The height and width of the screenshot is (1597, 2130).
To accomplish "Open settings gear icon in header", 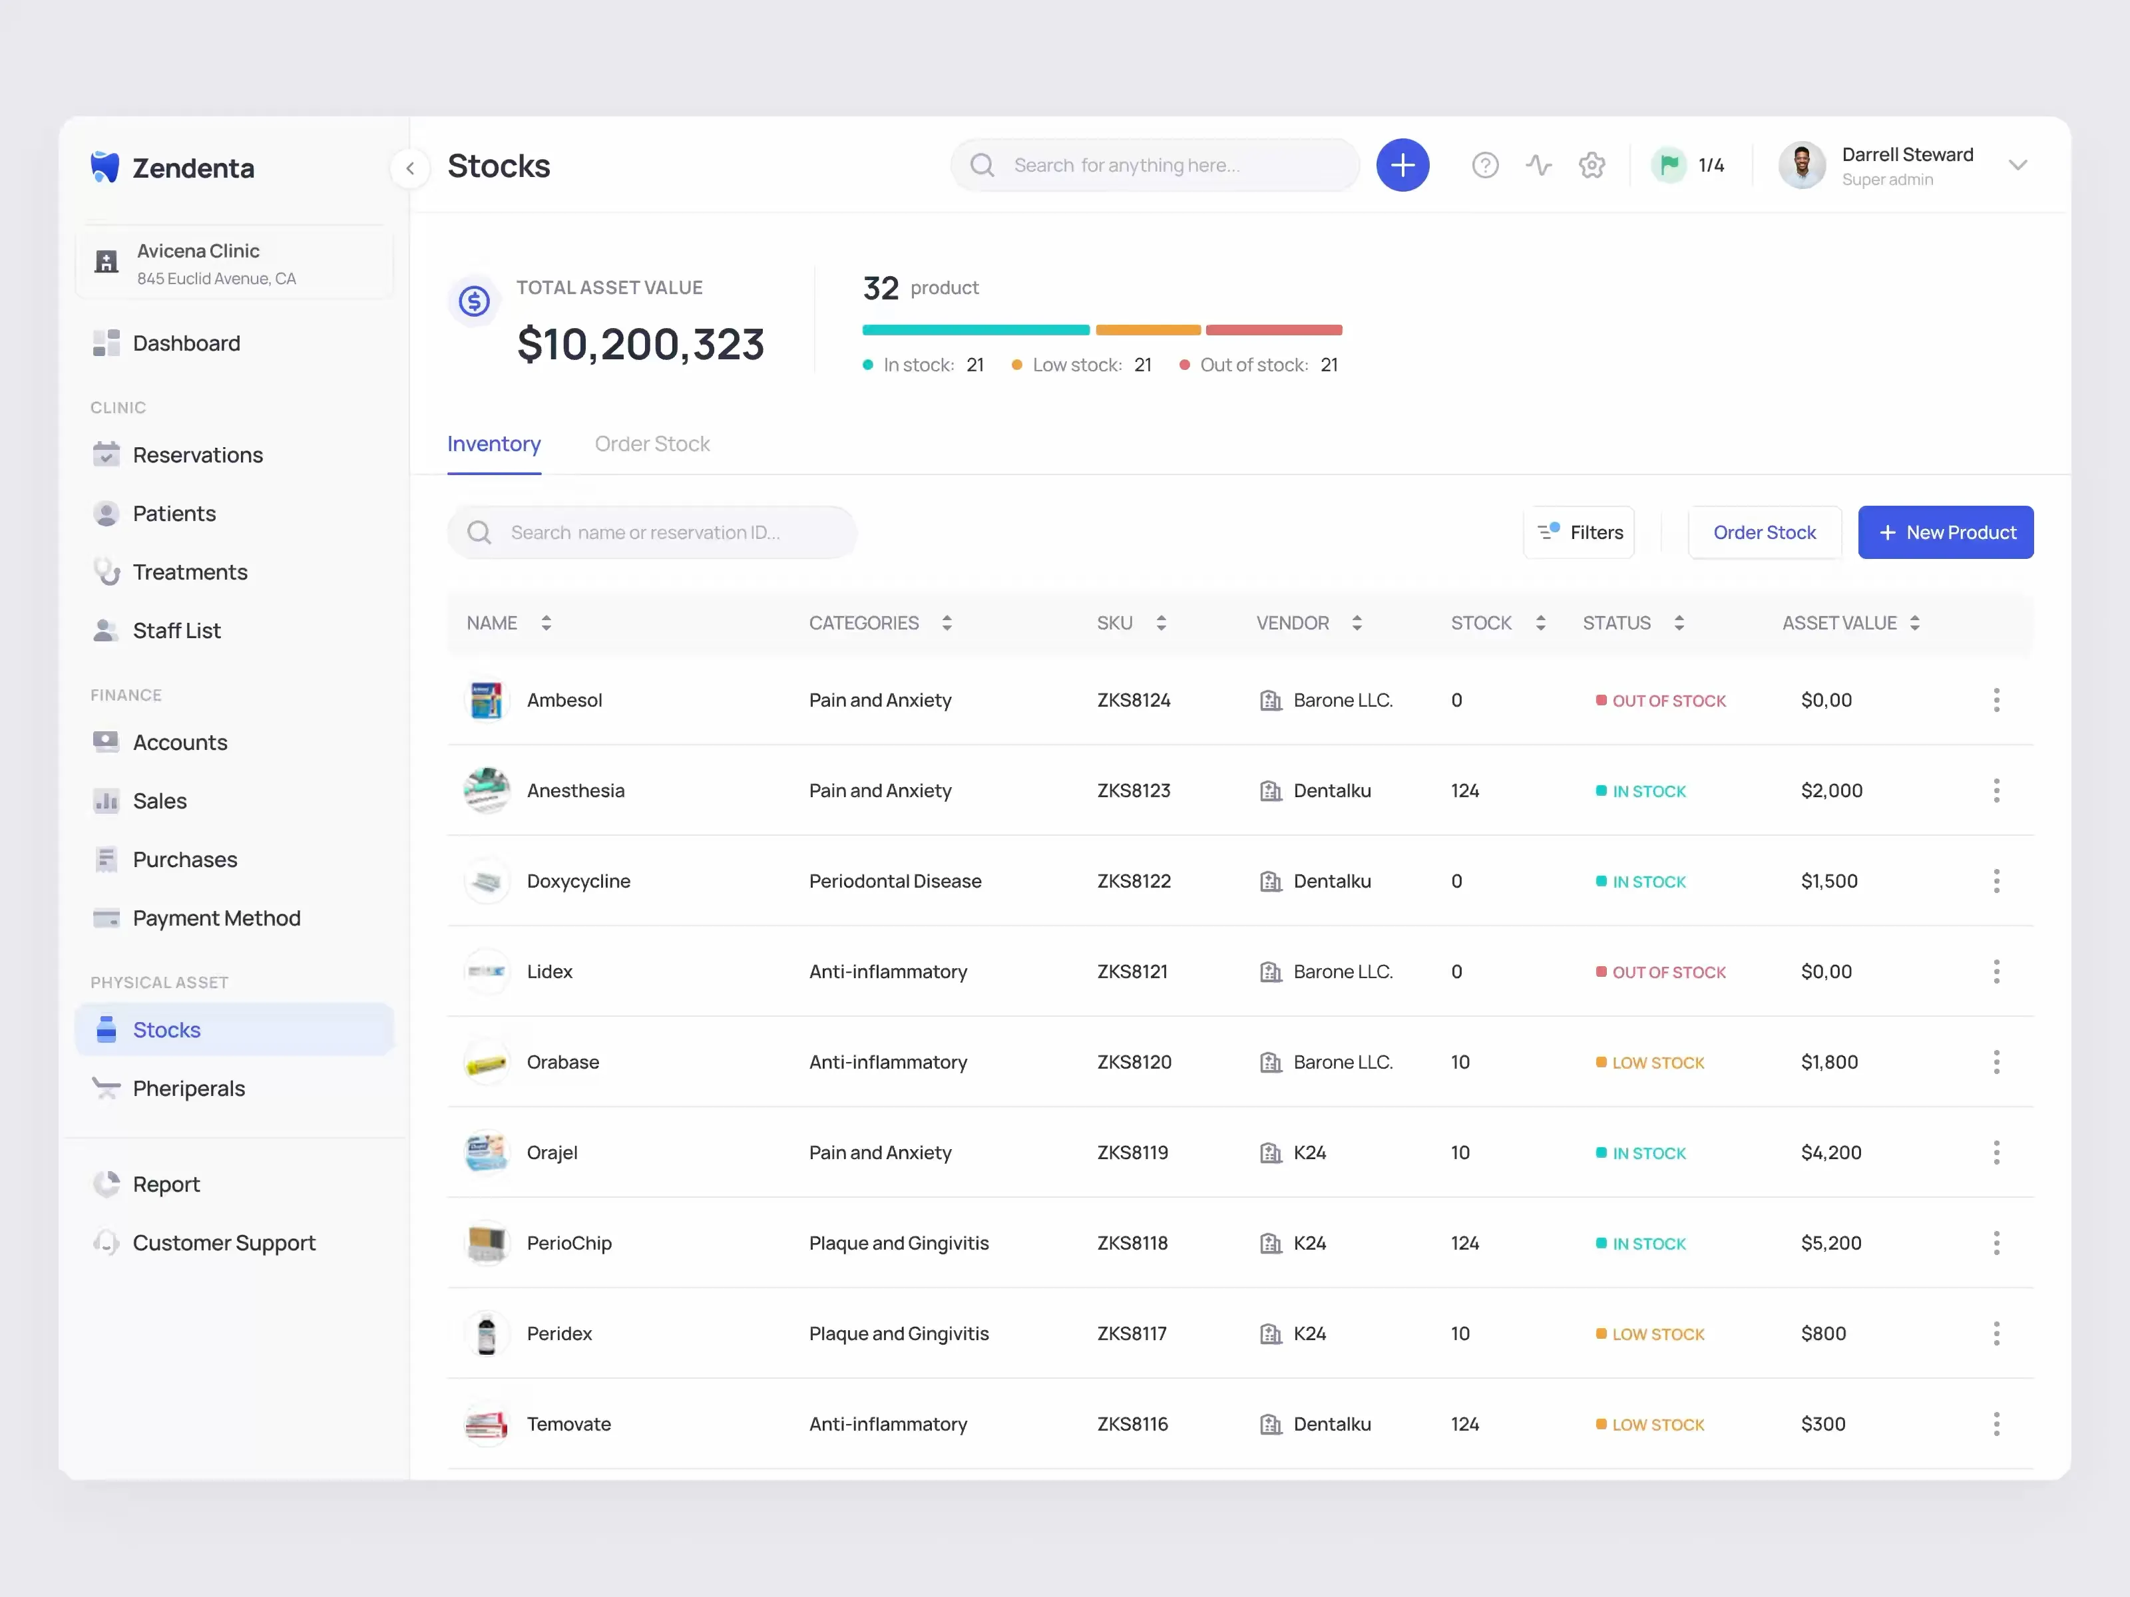I will 1592,166.
